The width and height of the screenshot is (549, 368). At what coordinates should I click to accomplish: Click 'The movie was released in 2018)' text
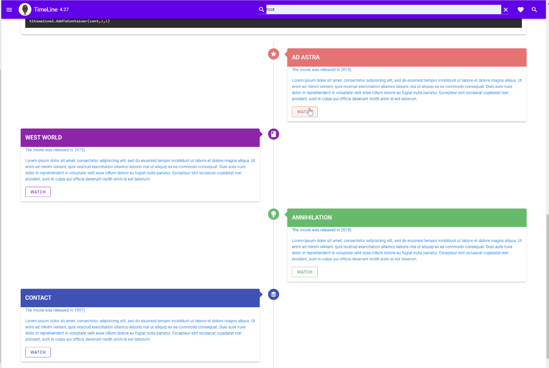[321, 230]
